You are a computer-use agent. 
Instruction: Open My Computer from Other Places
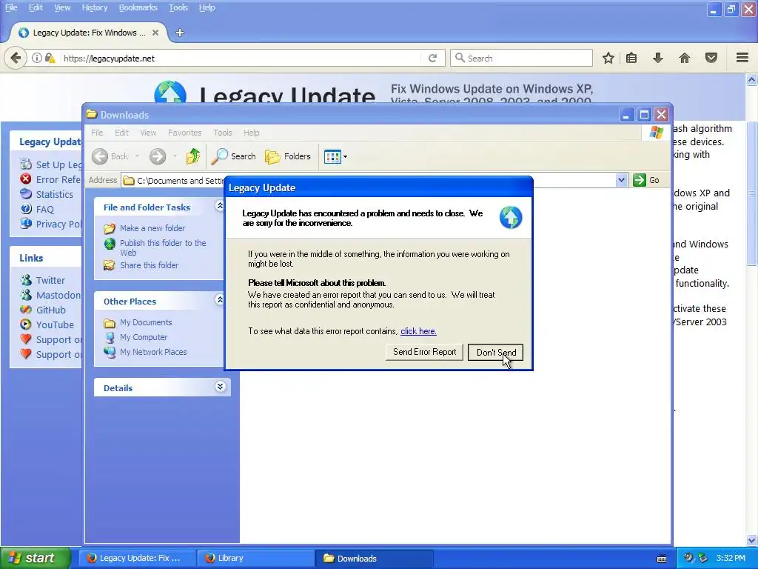click(144, 337)
